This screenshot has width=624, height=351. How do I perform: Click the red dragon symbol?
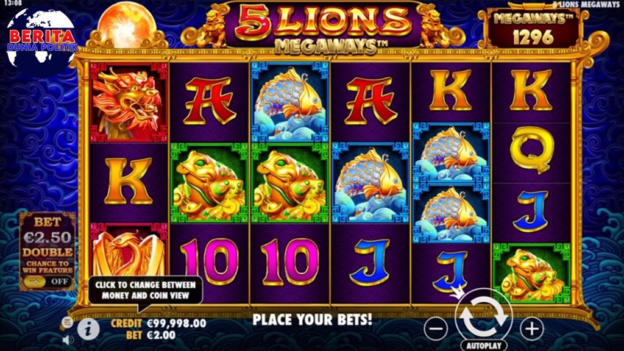coord(128,102)
